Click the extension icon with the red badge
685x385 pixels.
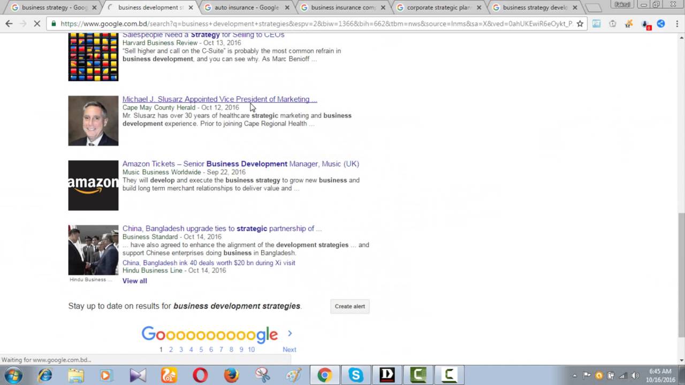click(x=646, y=24)
